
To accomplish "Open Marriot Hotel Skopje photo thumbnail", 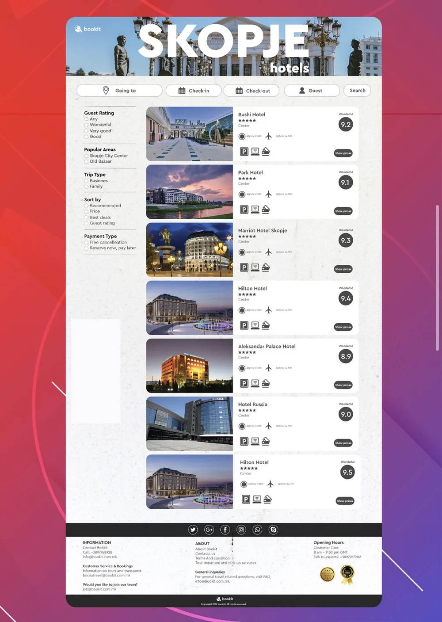I will point(190,250).
